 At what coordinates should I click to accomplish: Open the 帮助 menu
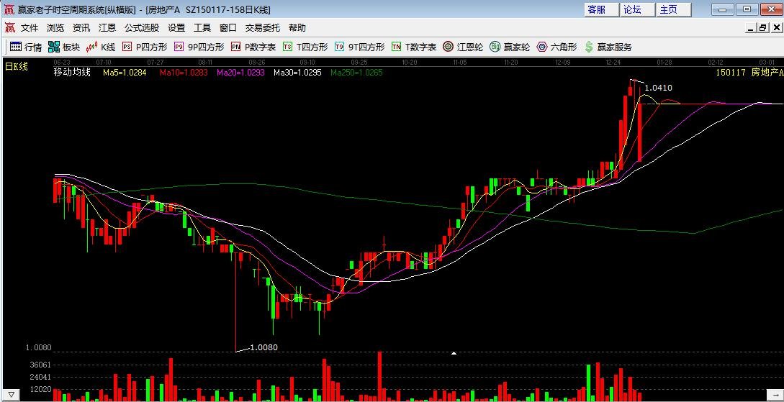297,28
